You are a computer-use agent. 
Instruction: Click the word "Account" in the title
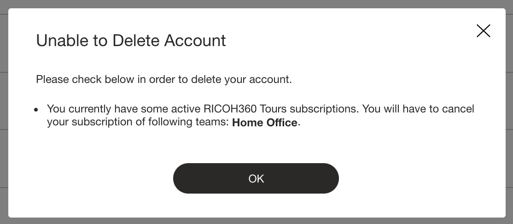point(195,41)
